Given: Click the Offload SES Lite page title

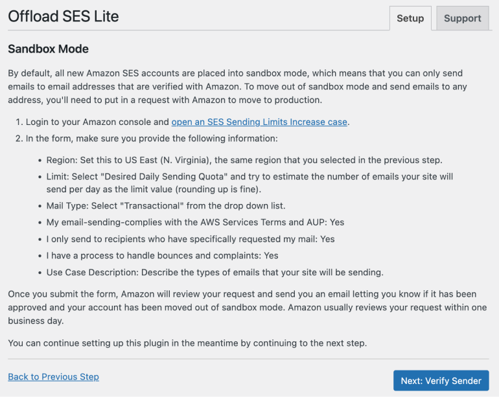Looking at the screenshot, I should point(64,16).
